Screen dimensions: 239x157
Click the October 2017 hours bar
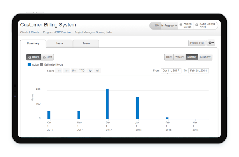[49, 115]
